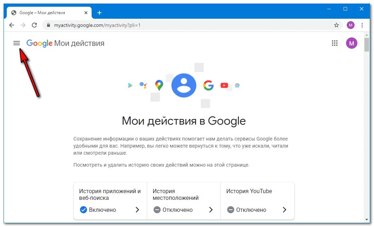Open the hamburger main menu
Screen dimensions: 374x227
click(17, 43)
